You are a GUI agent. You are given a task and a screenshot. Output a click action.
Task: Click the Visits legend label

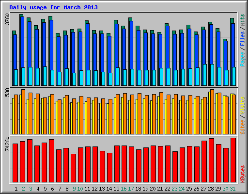tap(243, 105)
